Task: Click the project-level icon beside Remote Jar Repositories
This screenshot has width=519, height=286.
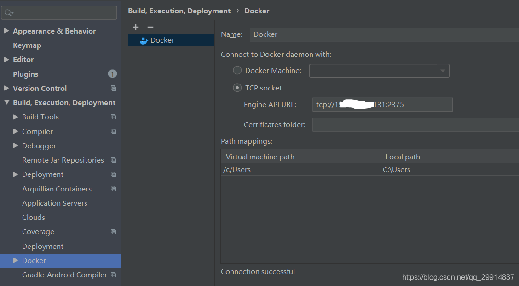Action: 114,160
